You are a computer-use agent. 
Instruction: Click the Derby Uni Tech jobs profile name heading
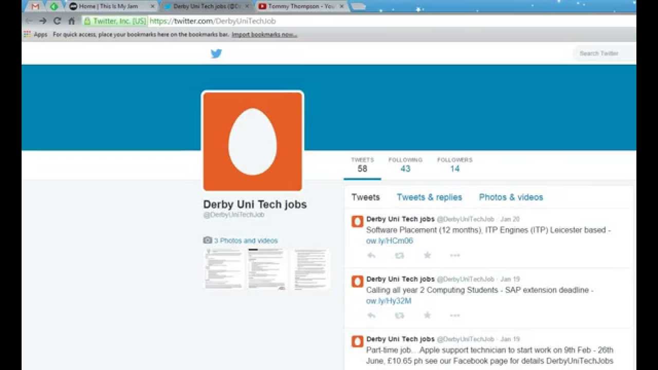[255, 204]
